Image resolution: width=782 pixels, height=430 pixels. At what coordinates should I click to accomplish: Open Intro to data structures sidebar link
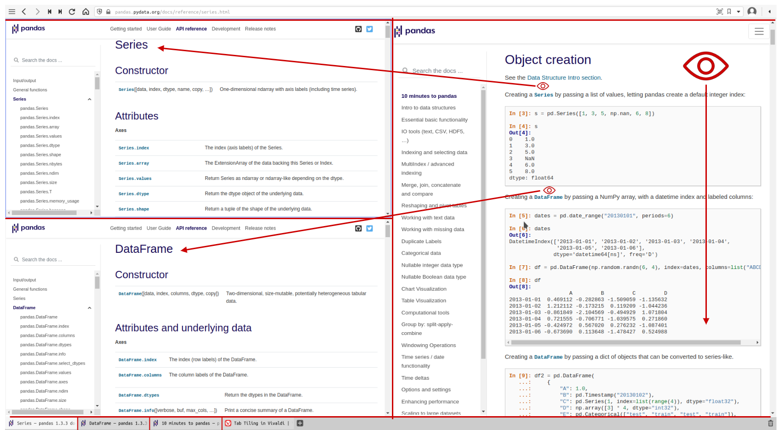coord(428,108)
